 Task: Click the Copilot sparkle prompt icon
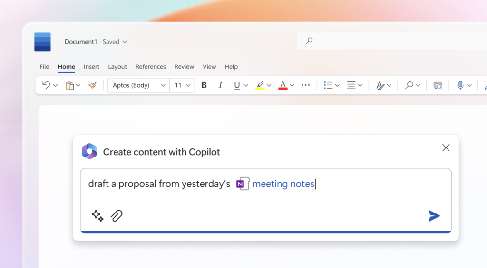[x=97, y=216]
